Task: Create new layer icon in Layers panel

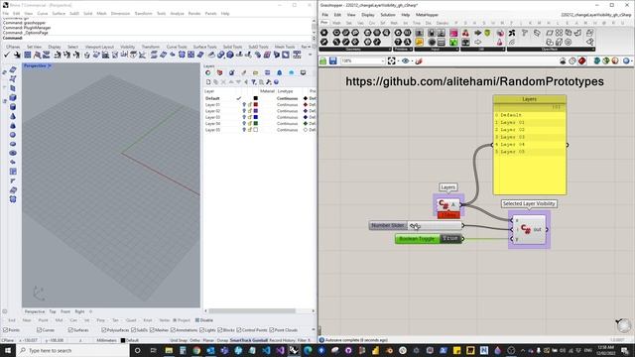Action: 208,82
